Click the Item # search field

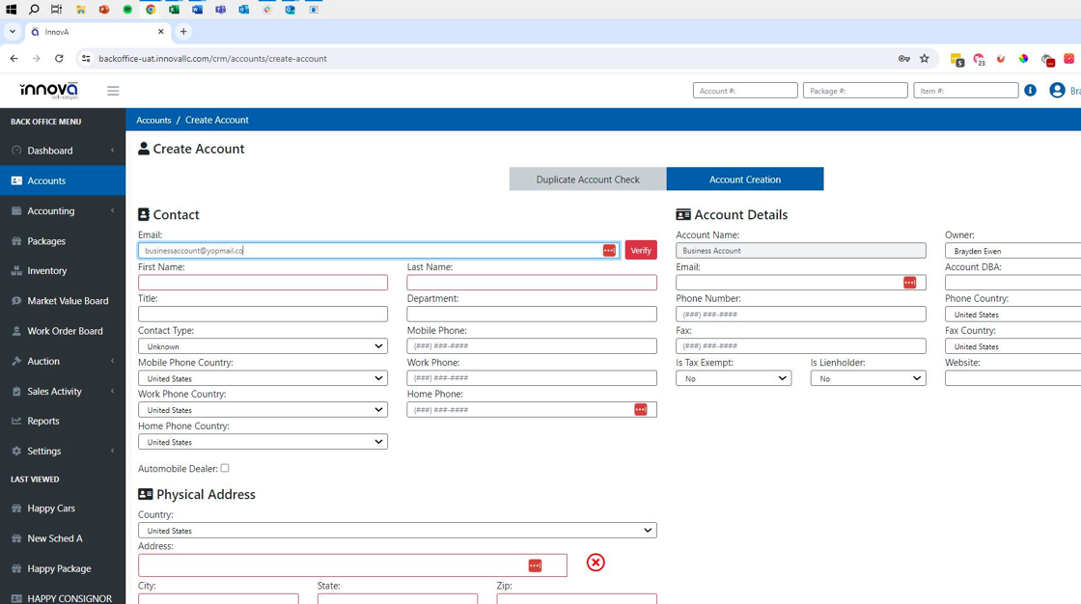click(x=966, y=91)
